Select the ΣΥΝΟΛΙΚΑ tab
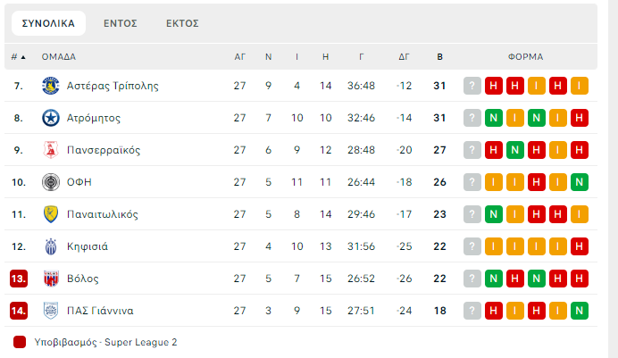 click(x=48, y=23)
